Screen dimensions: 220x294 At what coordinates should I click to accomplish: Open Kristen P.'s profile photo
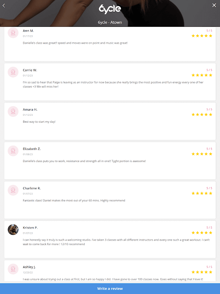(x=13, y=229)
